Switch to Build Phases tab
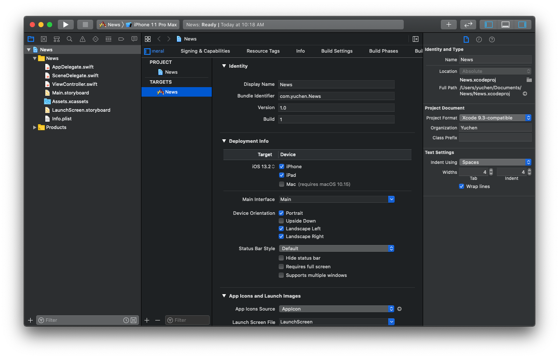Image resolution: width=559 pixels, height=358 pixels. [x=383, y=51]
